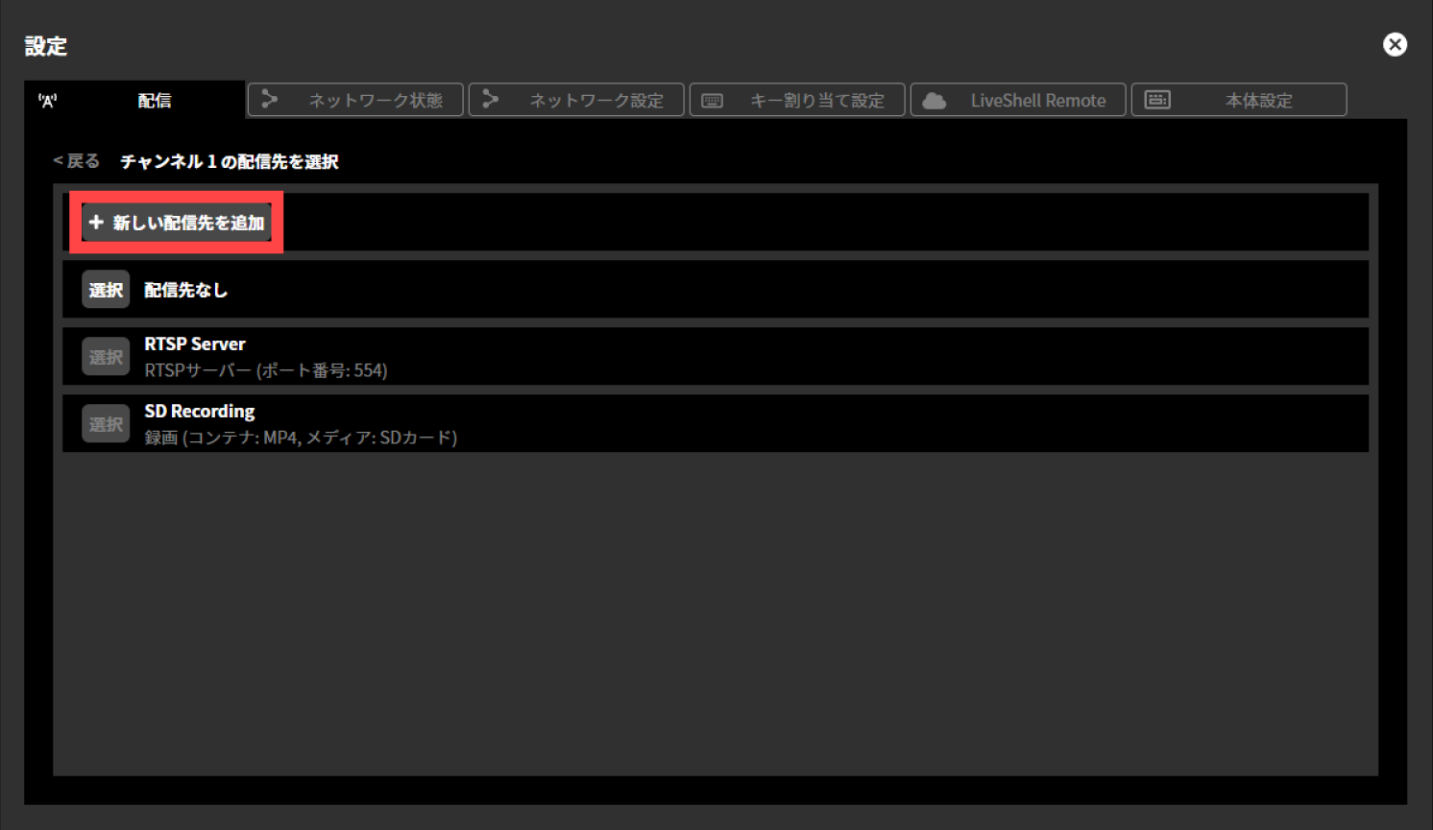Click the keyboard icon for キー割り当て設定
The height and width of the screenshot is (830, 1433).
click(x=712, y=99)
